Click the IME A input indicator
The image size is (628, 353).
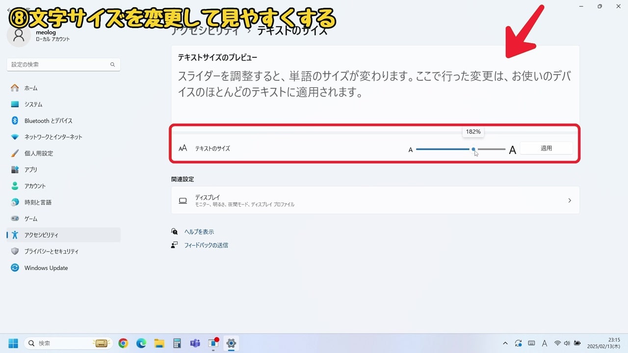[545, 343]
